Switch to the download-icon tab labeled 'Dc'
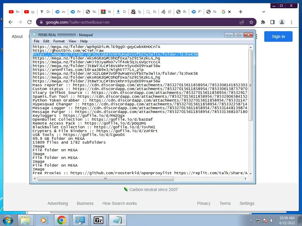Viewport: 302px width, 226px height. point(121,12)
